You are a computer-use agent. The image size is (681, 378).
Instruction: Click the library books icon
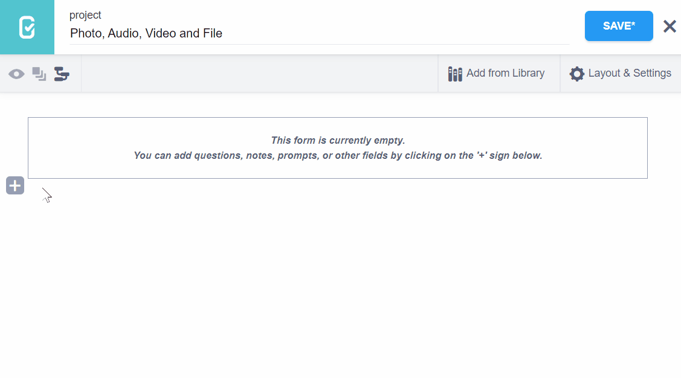[455, 74]
